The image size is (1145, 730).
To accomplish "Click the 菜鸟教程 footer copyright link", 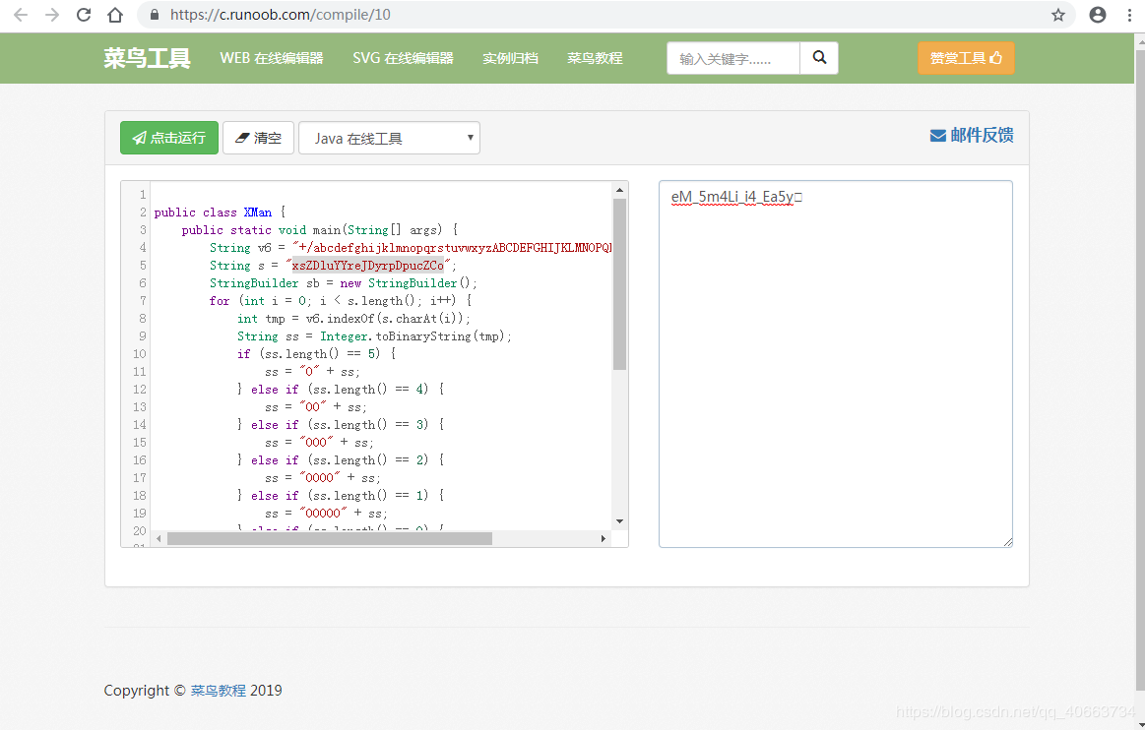I will point(219,691).
